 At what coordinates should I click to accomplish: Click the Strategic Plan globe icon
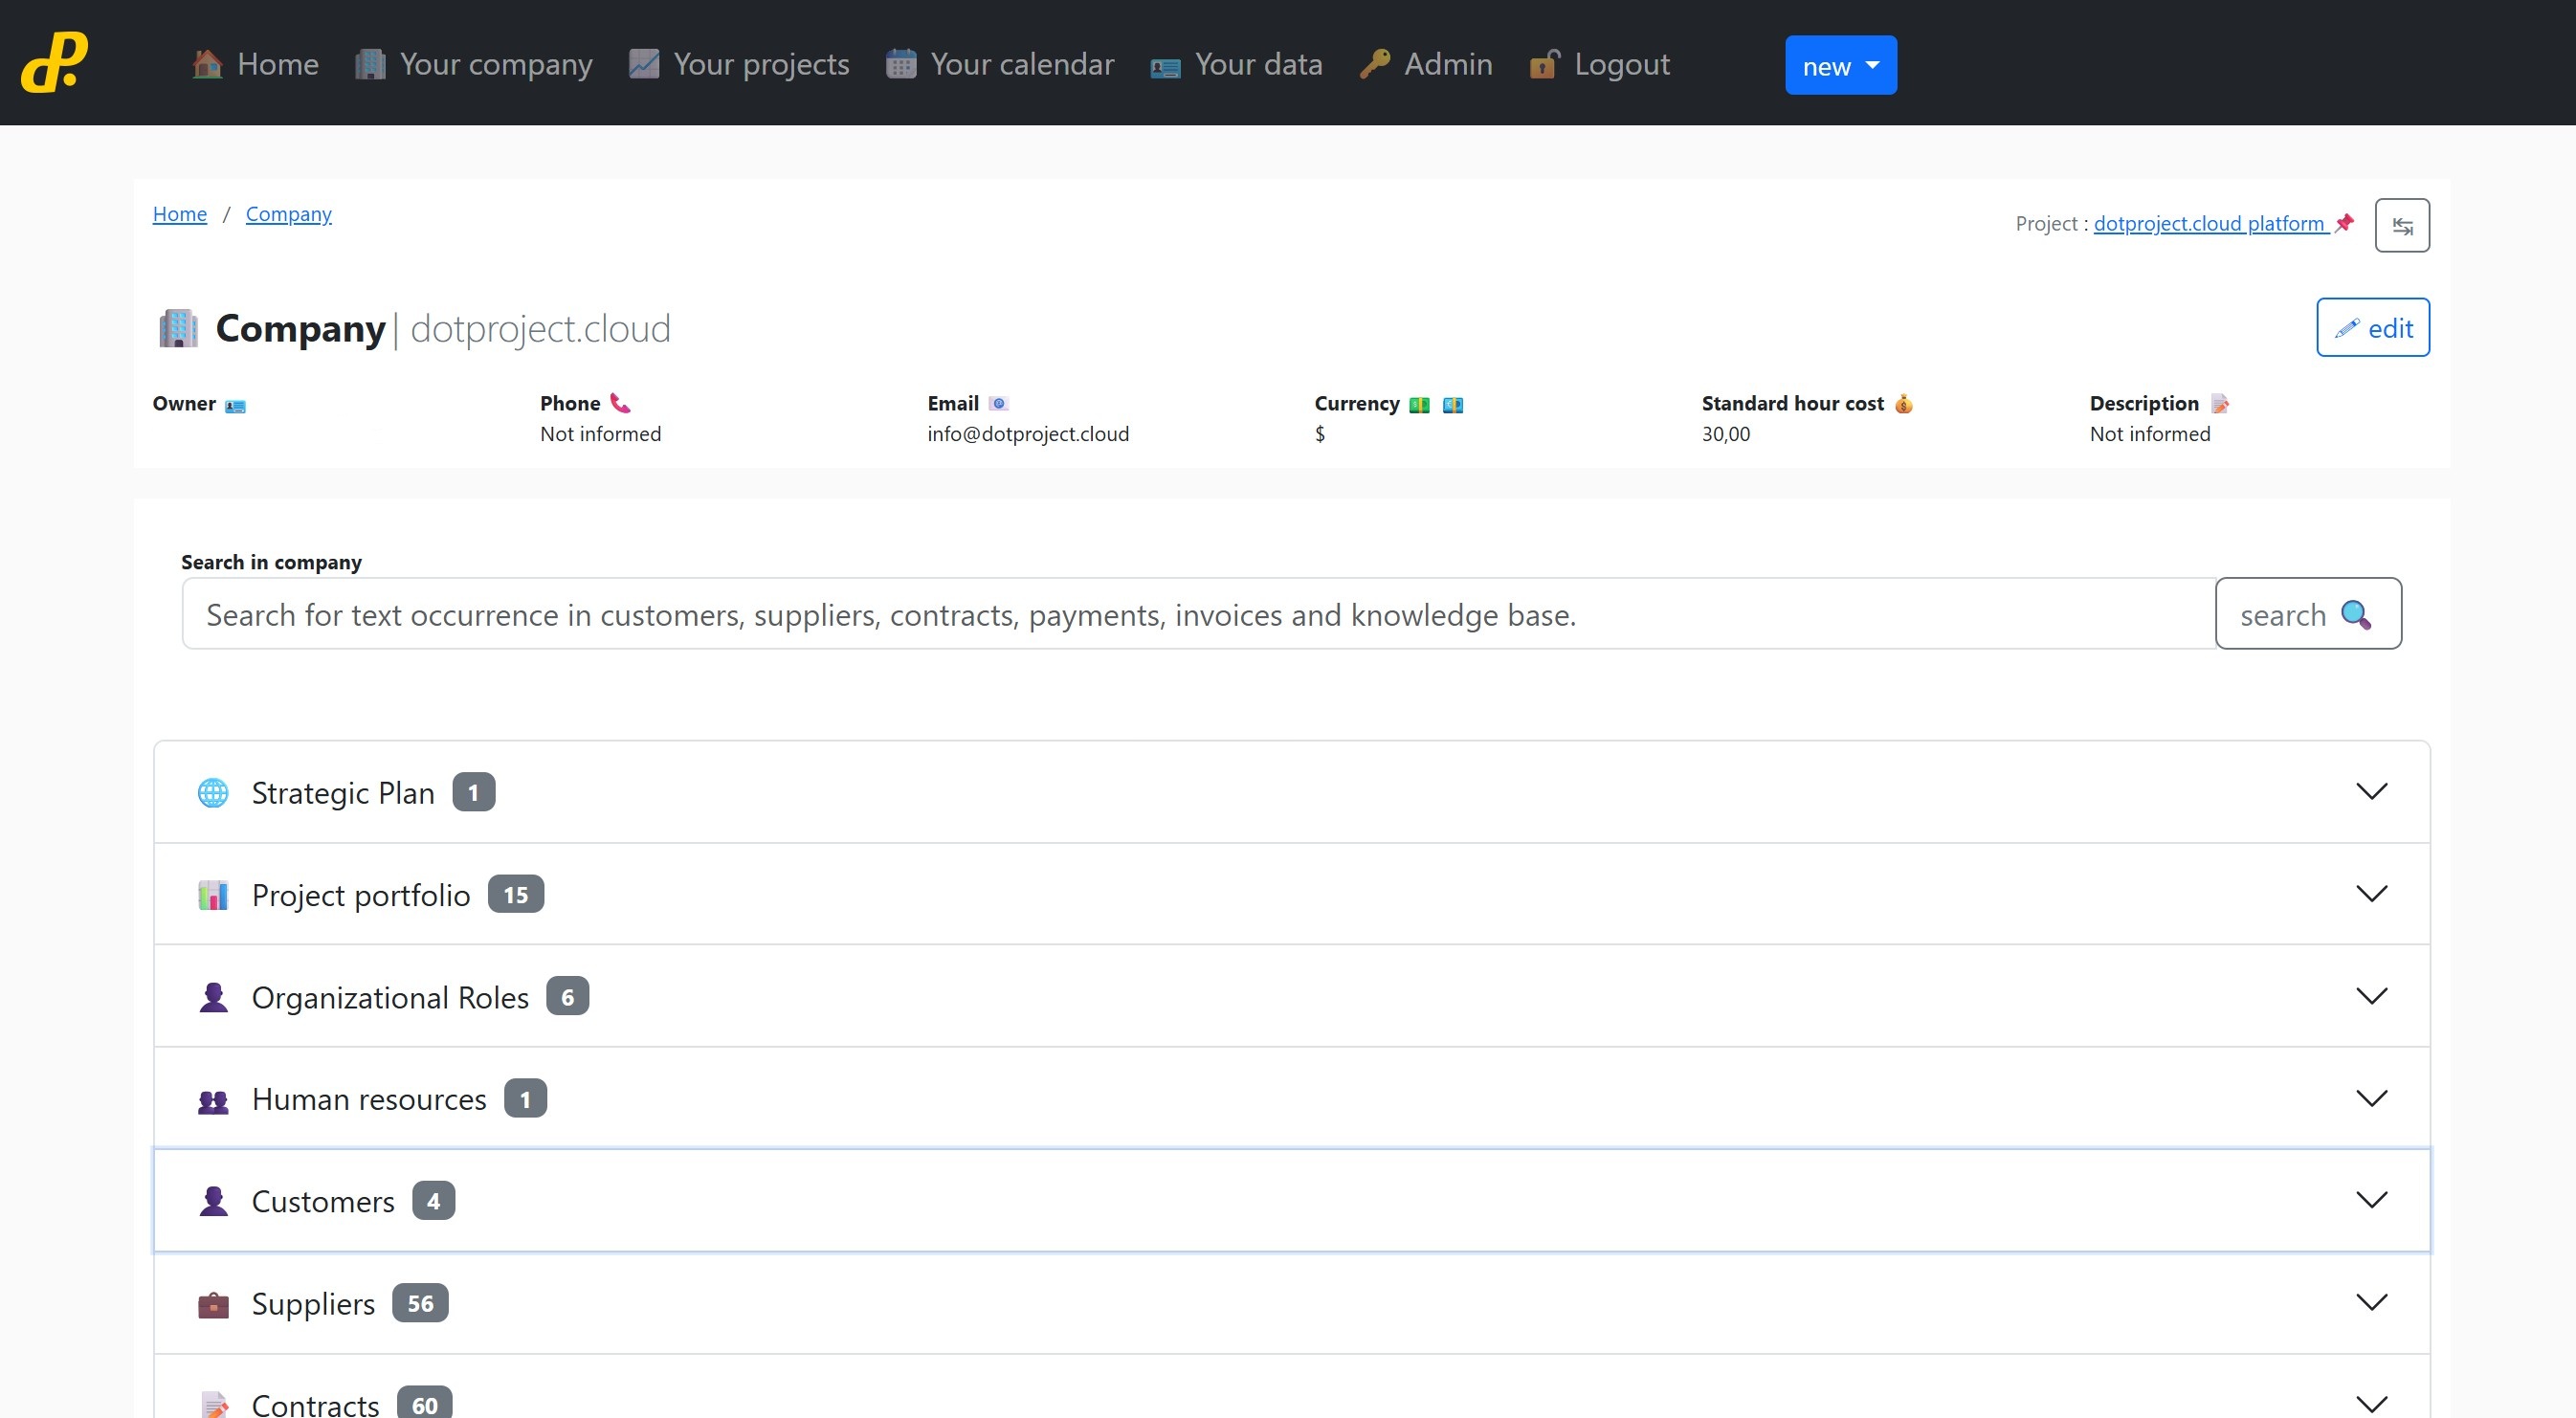pyautogui.click(x=213, y=793)
